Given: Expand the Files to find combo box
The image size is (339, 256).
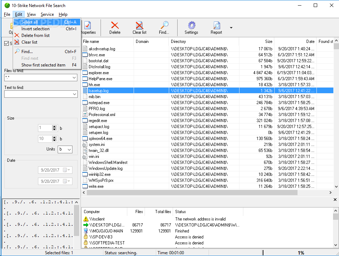Looking at the screenshot, I should pos(74,78).
